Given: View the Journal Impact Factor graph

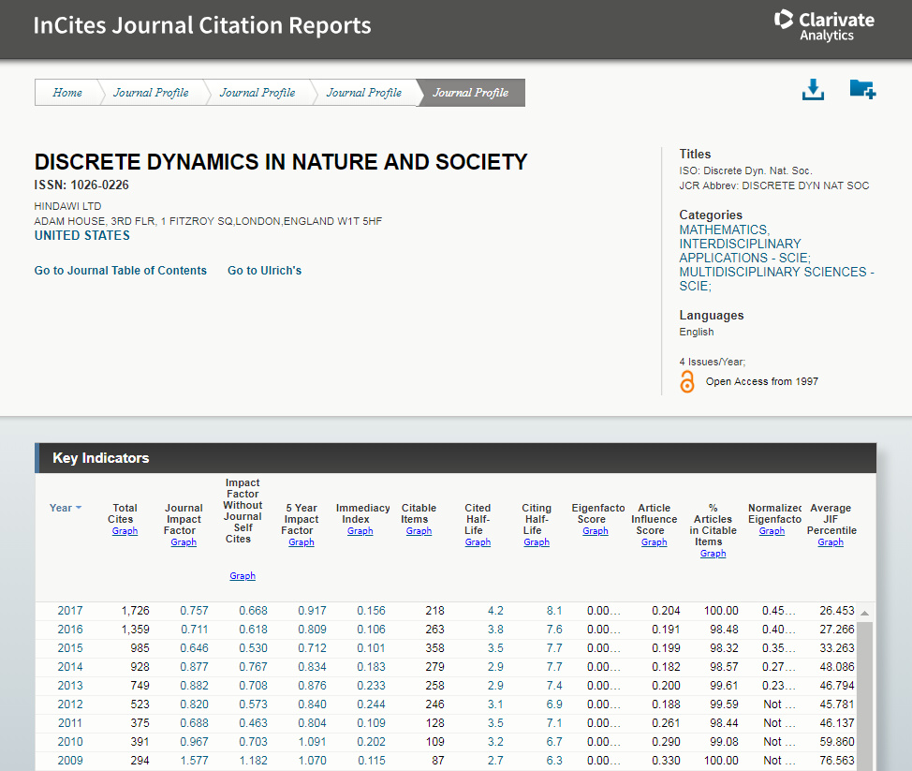Looking at the screenshot, I should [184, 542].
